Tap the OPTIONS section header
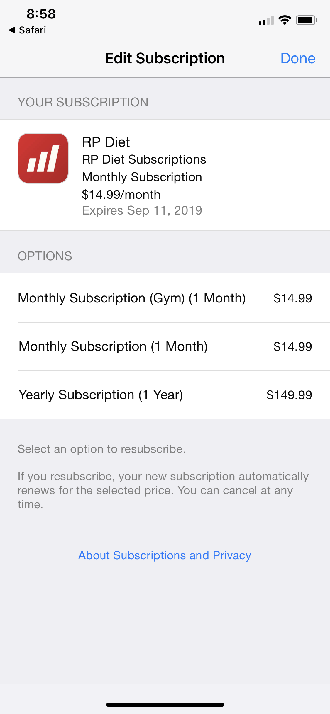The height and width of the screenshot is (714, 330). [45, 256]
